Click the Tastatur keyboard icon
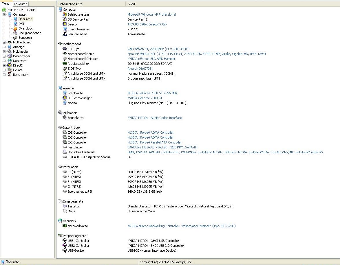Image resolution: width=340 pixels, height=265 pixels. tap(65, 206)
